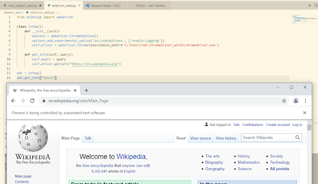Open The arts portal
Image resolution: width=318 pixels, height=184 pixels.
point(212,156)
